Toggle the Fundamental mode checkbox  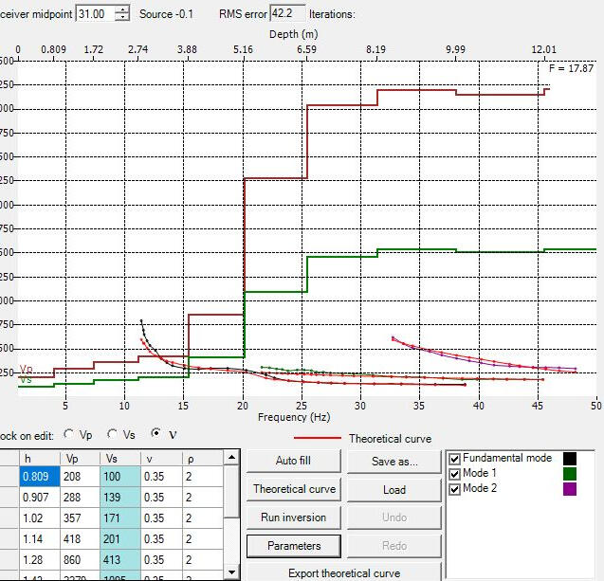pyautogui.click(x=455, y=459)
